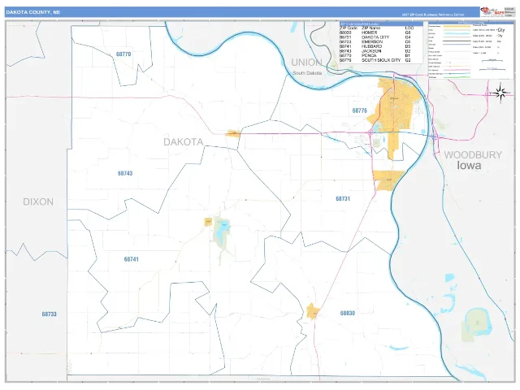This screenshot has height=390, width=520.
Task: Select ZIP code label 68770 on the map
Action: click(123, 54)
